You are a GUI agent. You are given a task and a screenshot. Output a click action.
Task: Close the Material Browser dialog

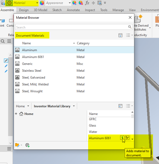pyautogui.click(x=130, y=17)
